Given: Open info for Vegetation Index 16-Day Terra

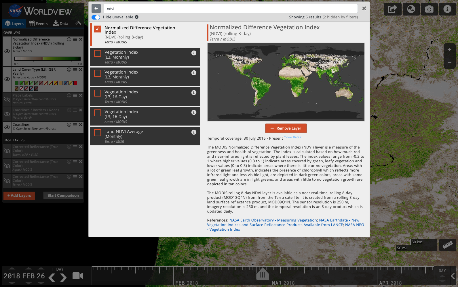Looking at the screenshot, I should point(194,93).
